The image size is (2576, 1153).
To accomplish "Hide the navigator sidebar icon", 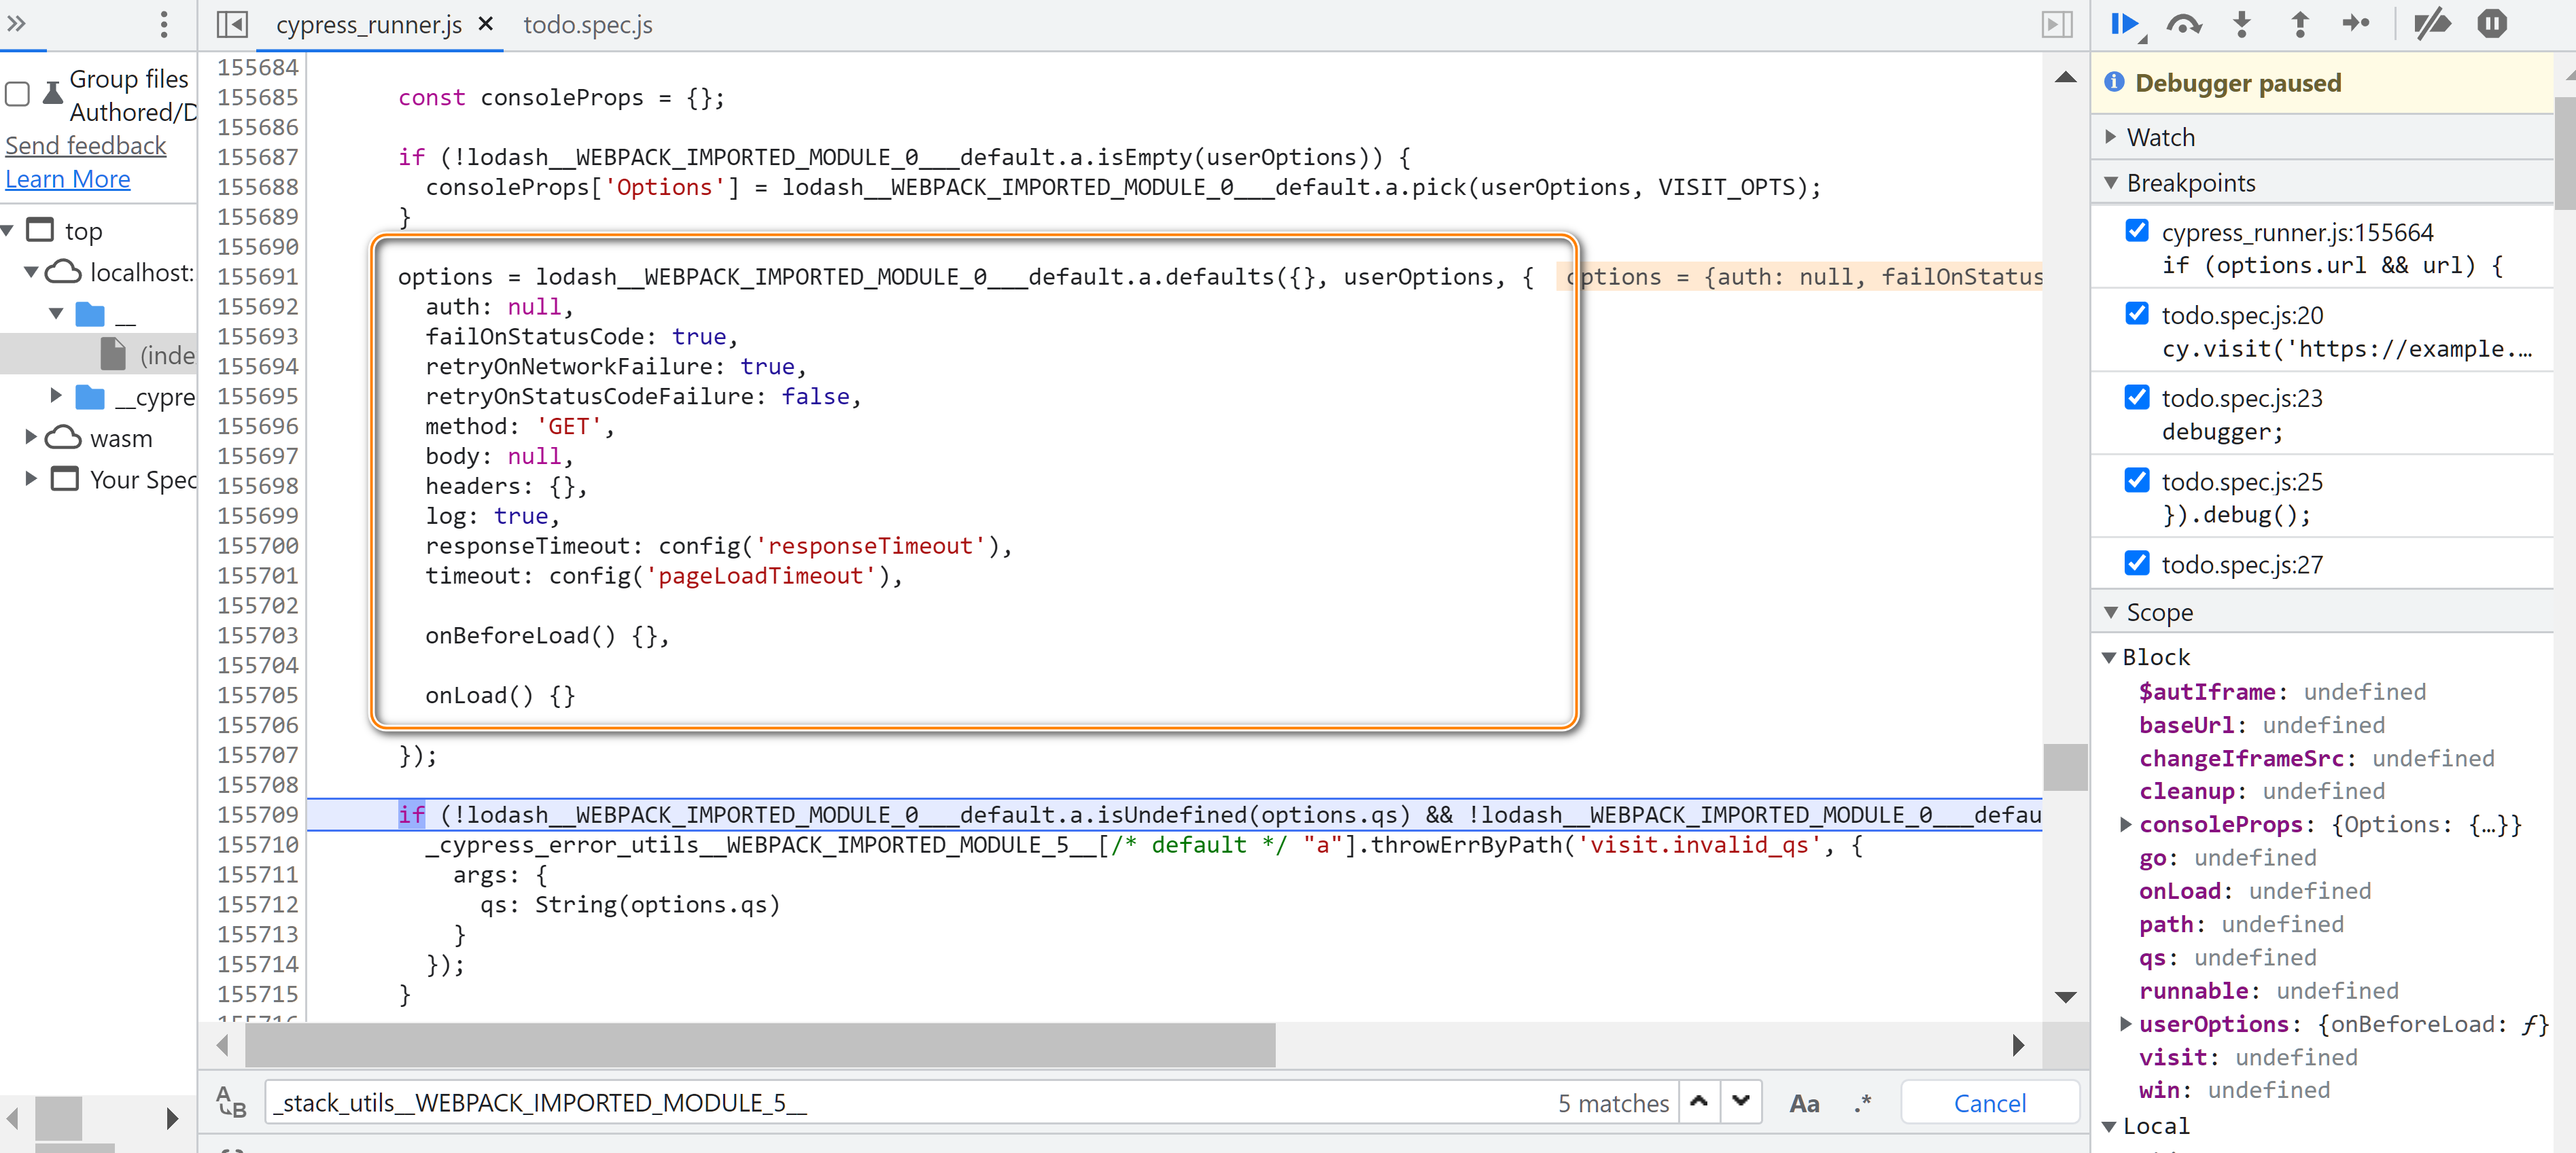I will tap(232, 24).
